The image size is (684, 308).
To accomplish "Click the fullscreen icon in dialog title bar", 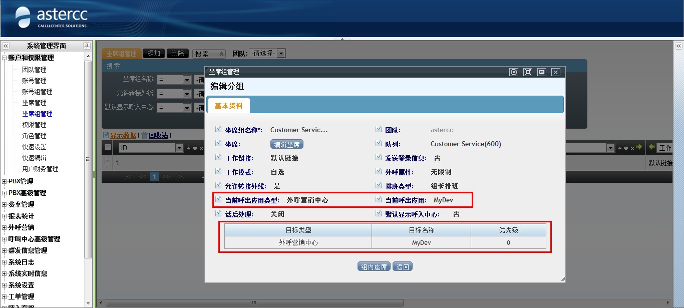I will click(x=527, y=72).
